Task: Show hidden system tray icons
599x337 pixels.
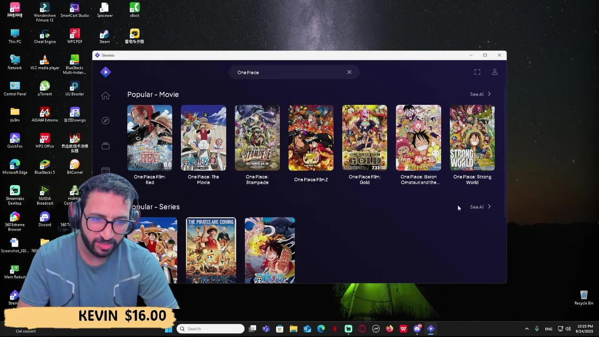Action: tap(526, 329)
